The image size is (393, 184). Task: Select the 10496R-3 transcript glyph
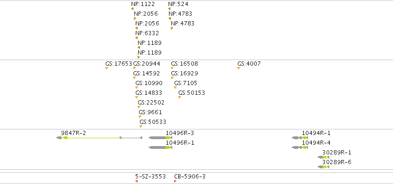160,138
